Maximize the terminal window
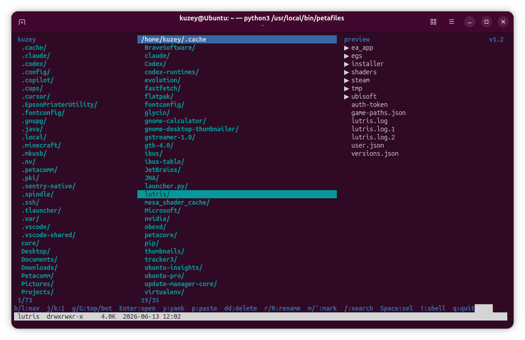Screen dimensions: 525x340 coord(486,22)
